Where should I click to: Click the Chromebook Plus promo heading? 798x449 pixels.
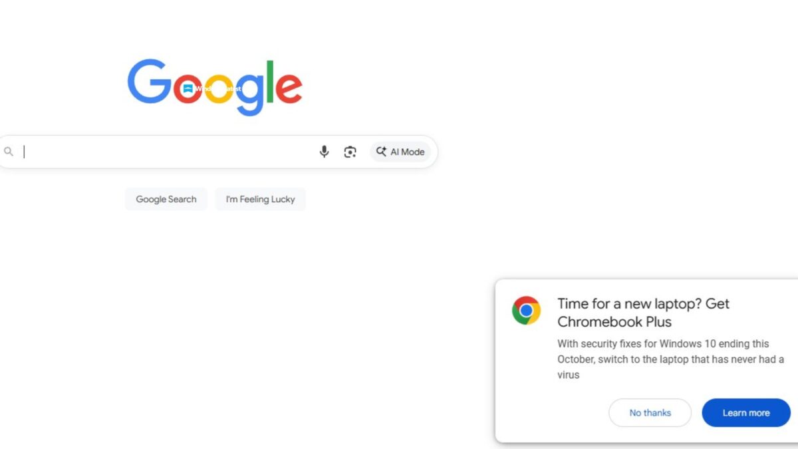point(642,313)
